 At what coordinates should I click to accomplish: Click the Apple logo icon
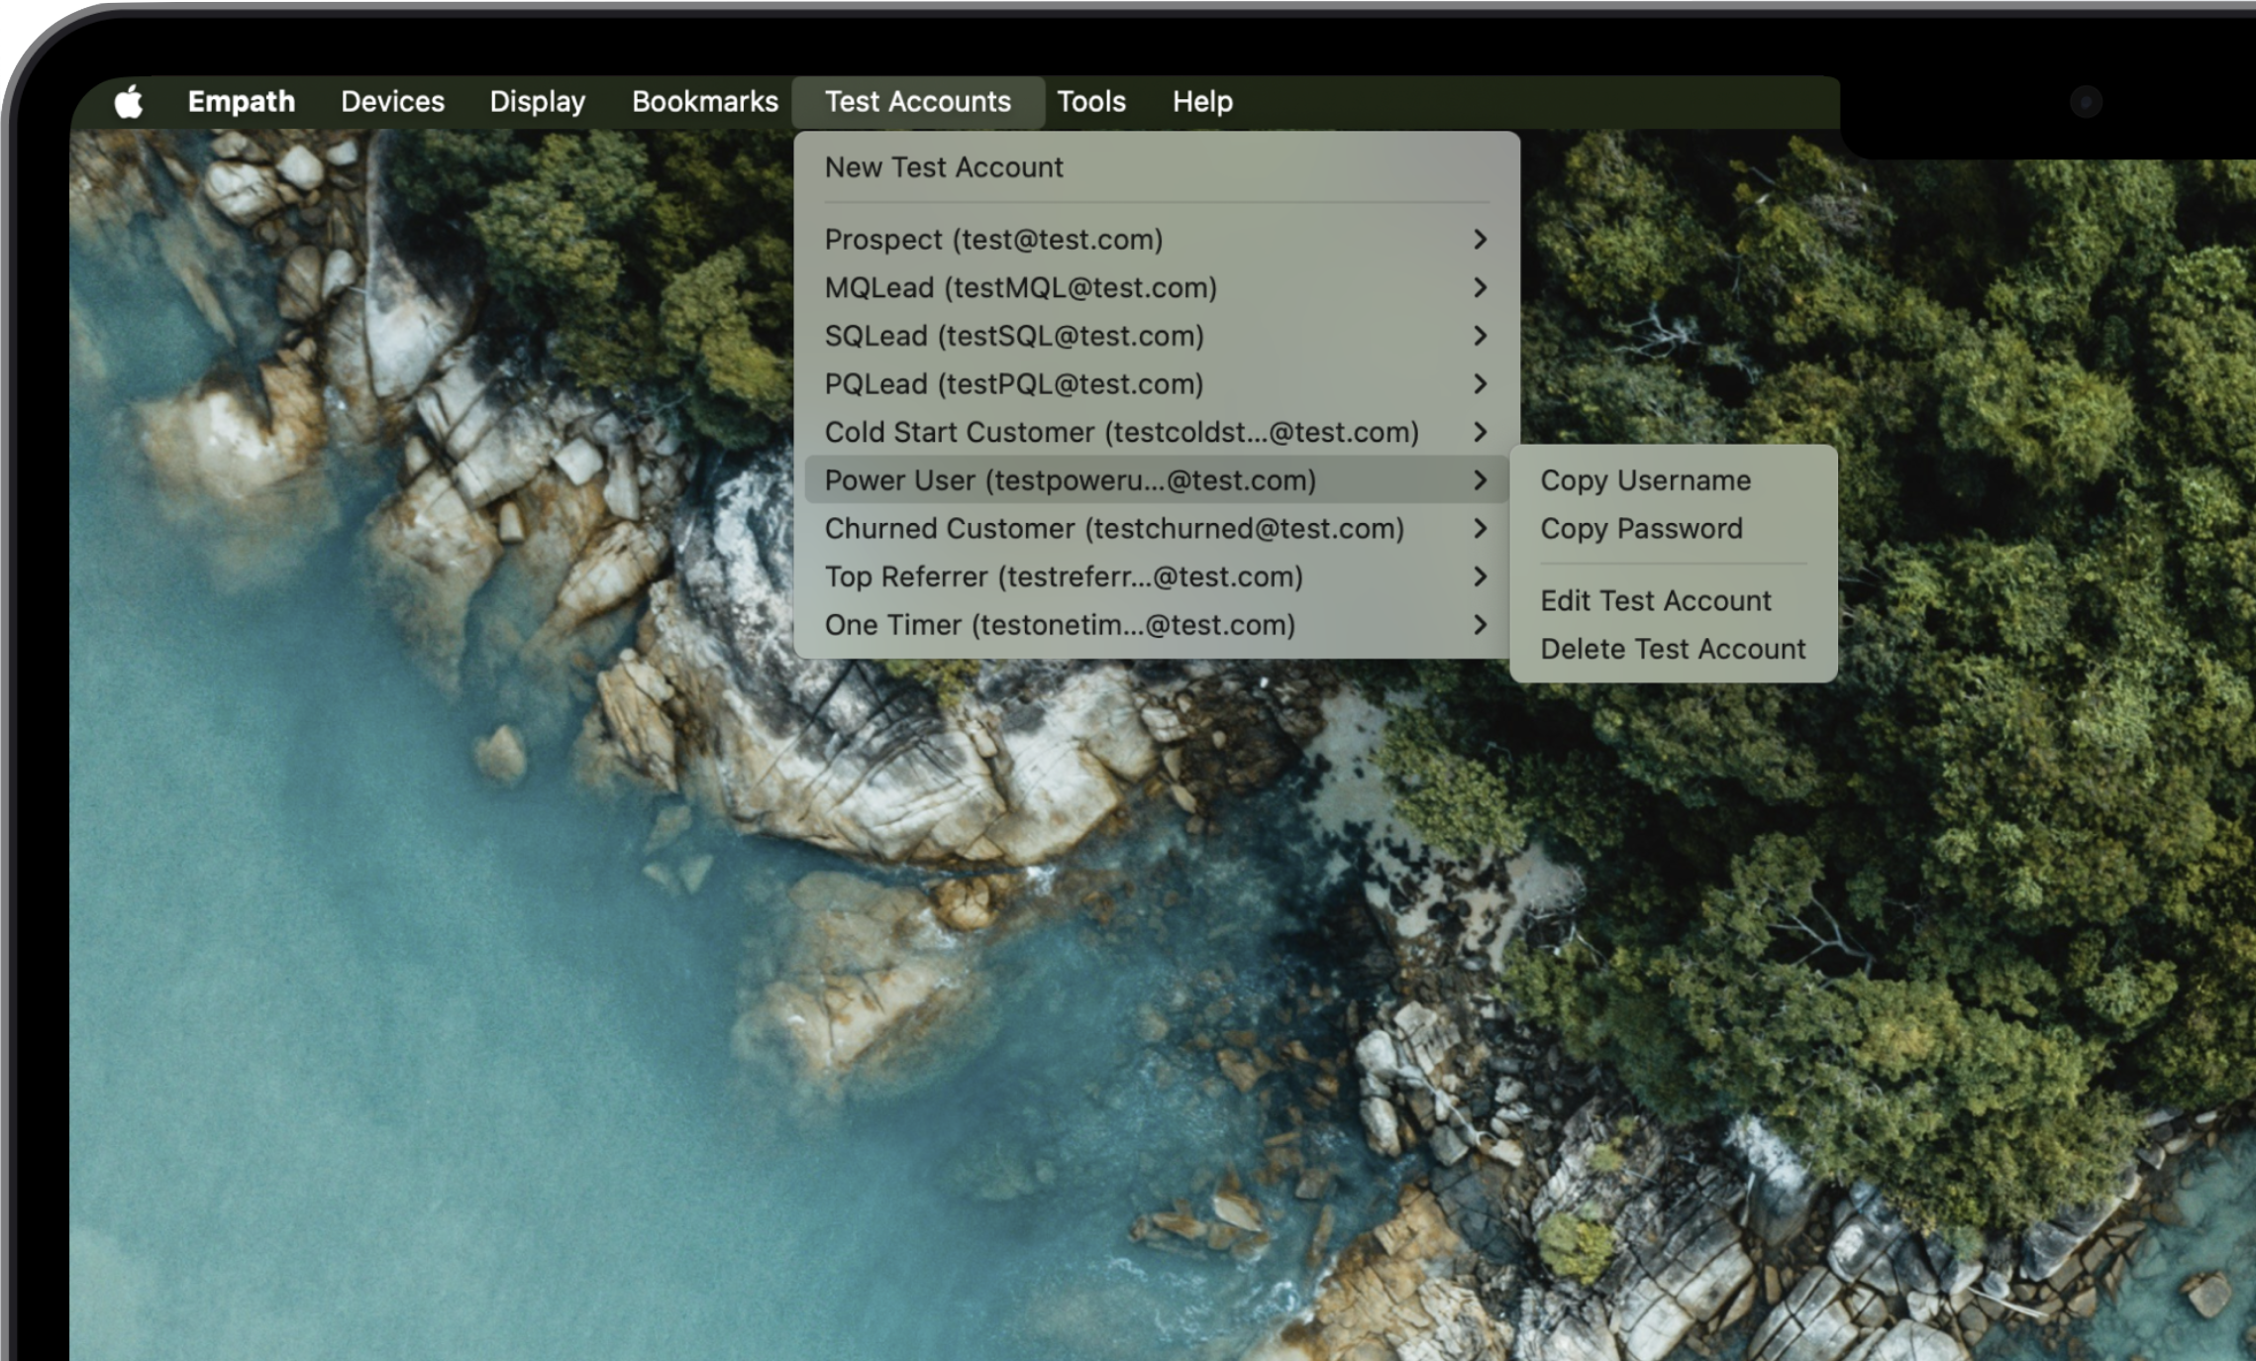click(129, 102)
